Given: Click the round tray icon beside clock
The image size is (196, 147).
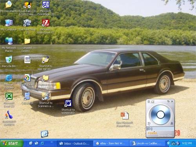Looking at the screenshot, I should 178,143.
